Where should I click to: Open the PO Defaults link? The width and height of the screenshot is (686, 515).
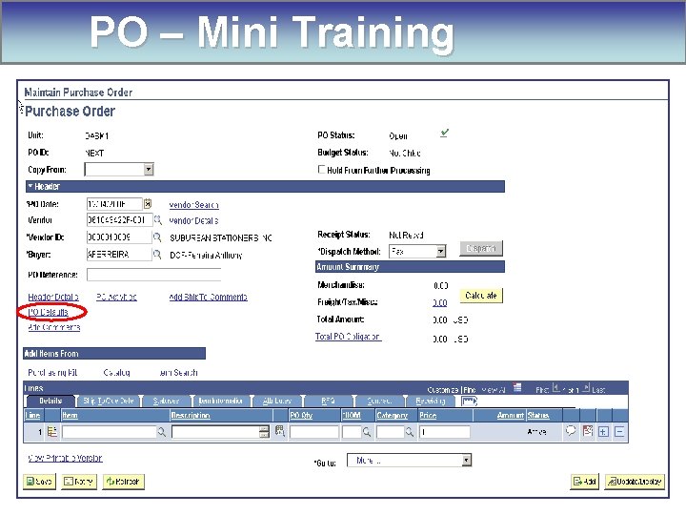(x=49, y=312)
